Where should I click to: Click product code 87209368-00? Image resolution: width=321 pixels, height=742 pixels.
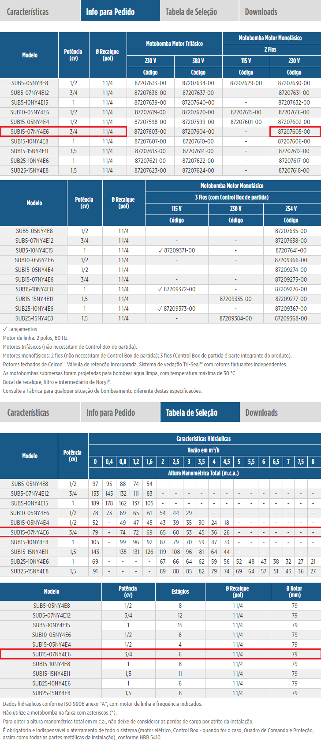click(291, 318)
